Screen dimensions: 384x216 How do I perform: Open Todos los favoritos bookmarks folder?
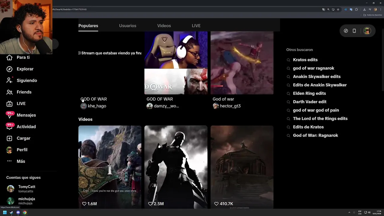(x=373, y=15)
